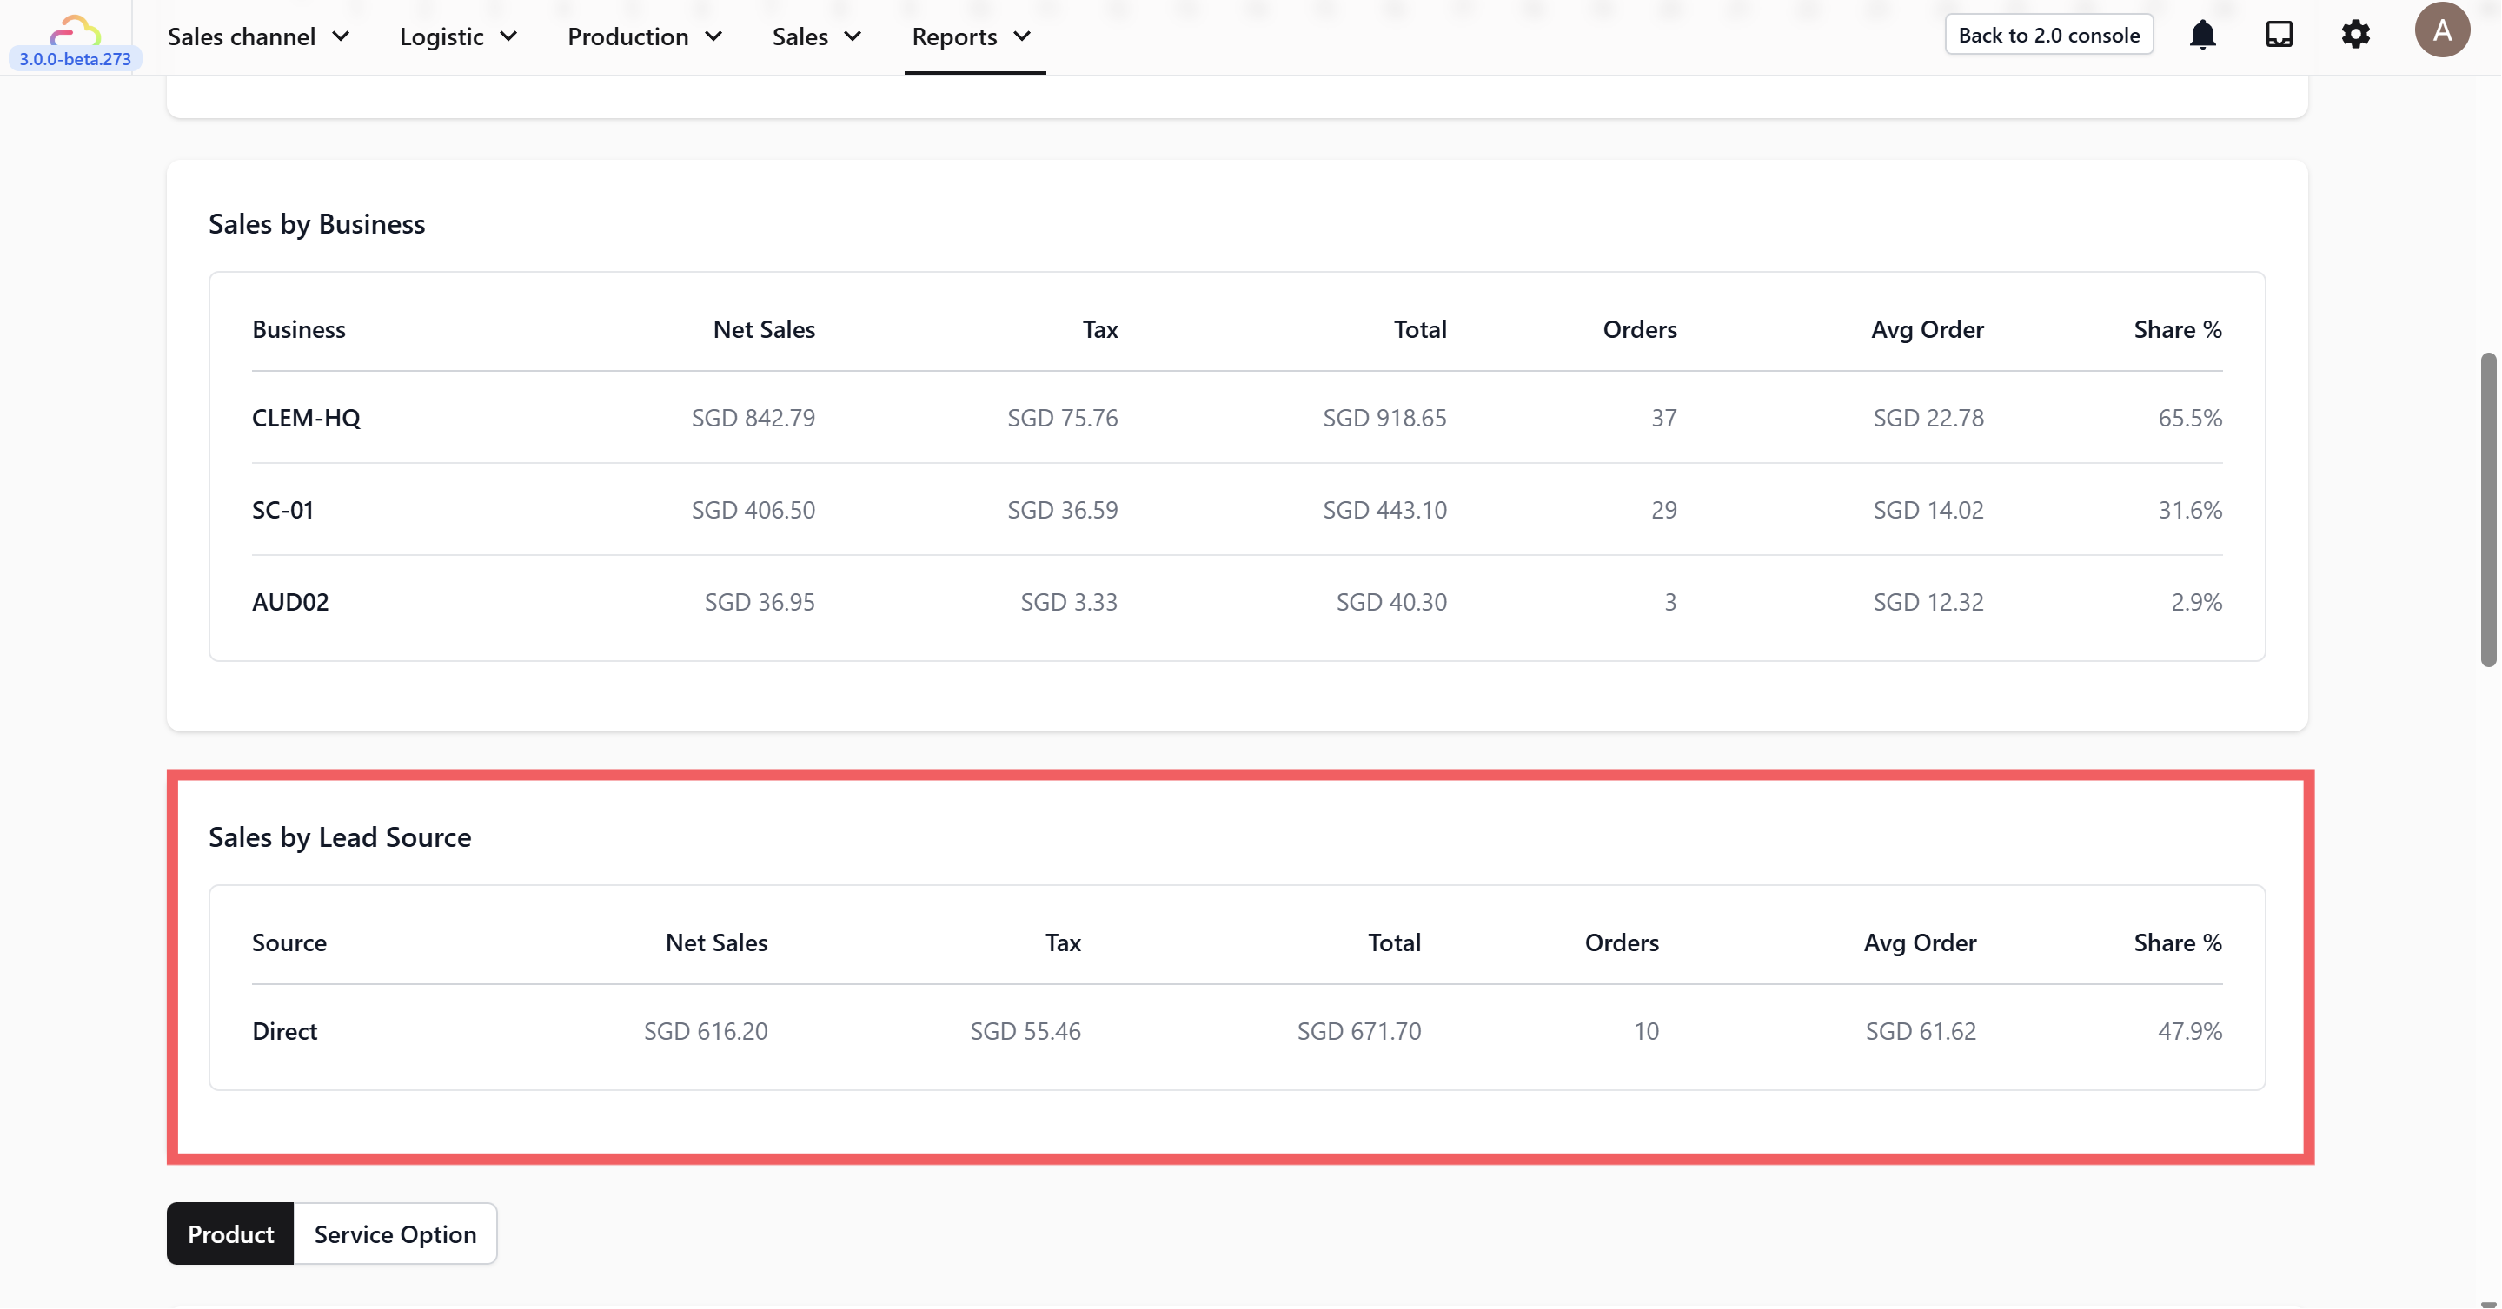The height and width of the screenshot is (1309, 2502).
Task: Select the Direct lead source row
Action: [1237, 1031]
